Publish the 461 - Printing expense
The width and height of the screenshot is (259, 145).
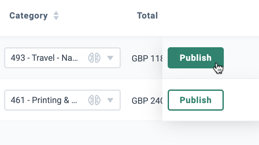click(196, 100)
